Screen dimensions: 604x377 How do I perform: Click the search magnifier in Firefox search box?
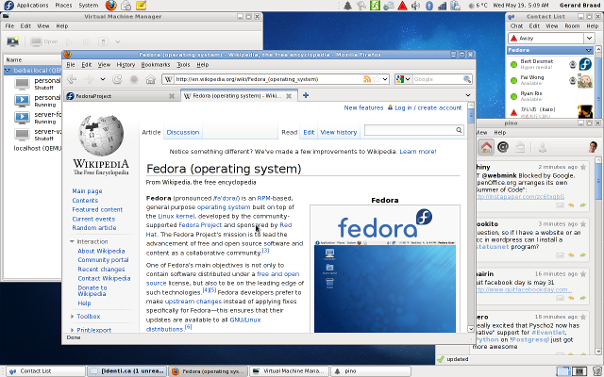467,79
